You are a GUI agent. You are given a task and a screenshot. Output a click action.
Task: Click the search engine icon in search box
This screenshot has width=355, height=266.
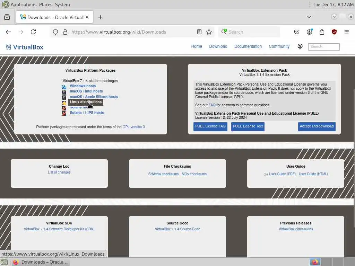click(224, 32)
